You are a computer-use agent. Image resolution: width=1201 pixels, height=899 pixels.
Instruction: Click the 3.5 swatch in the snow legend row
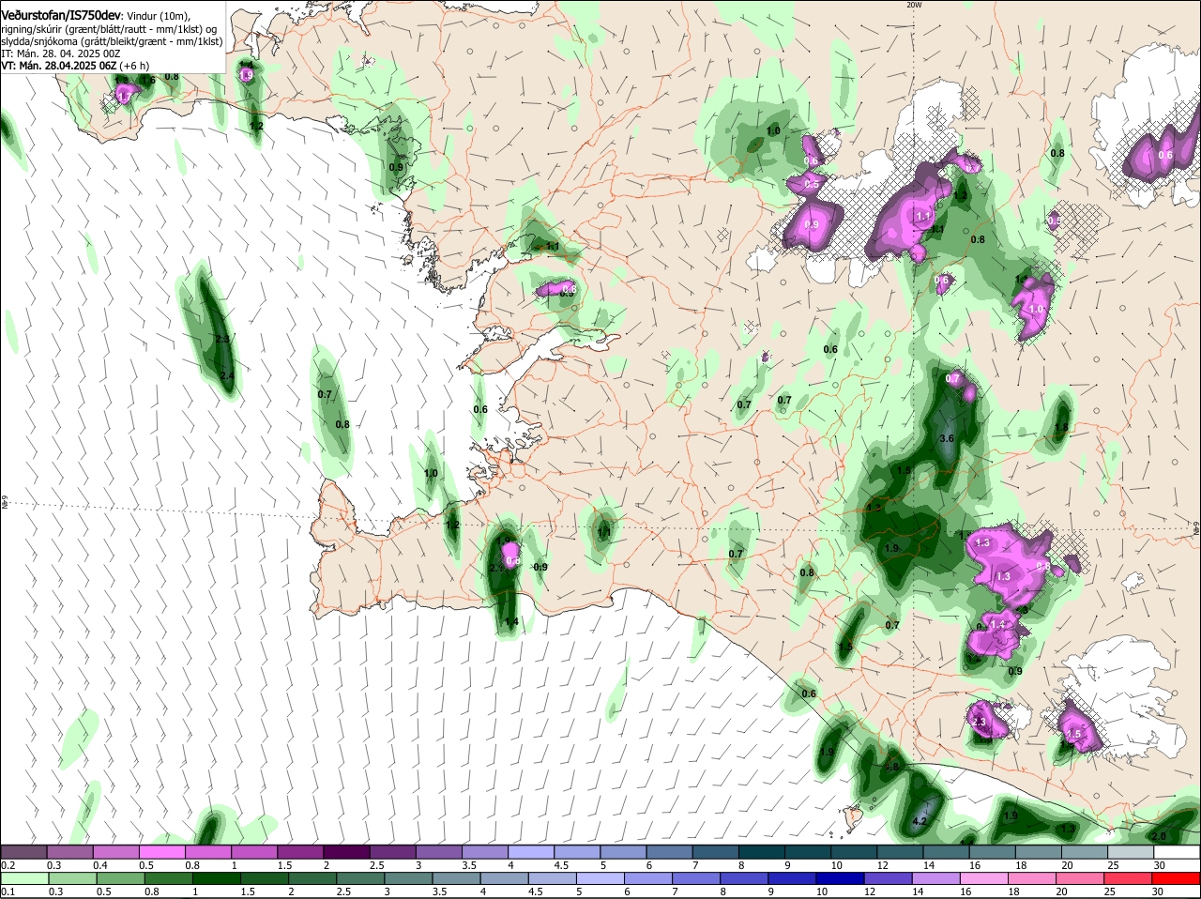pyautogui.click(x=484, y=852)
